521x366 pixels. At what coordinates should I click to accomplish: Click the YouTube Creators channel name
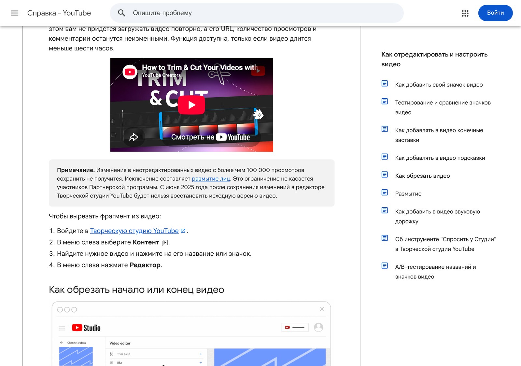point(161,75)
